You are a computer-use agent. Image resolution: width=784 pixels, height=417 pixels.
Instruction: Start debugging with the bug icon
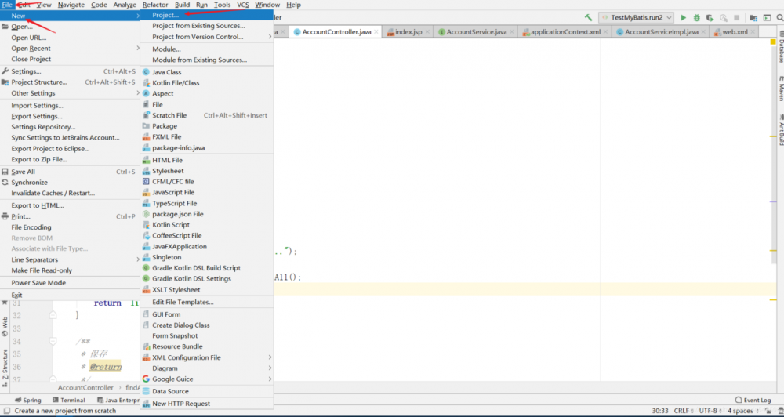tap(696, 17)
